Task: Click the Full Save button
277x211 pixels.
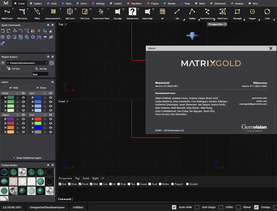Action: (x=14, y=69)
